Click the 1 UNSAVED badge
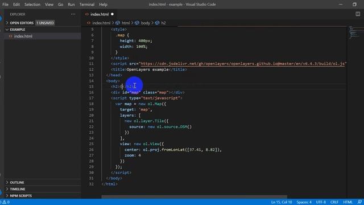The width and height of the screenshot is (364, 205). pos(45,23)
